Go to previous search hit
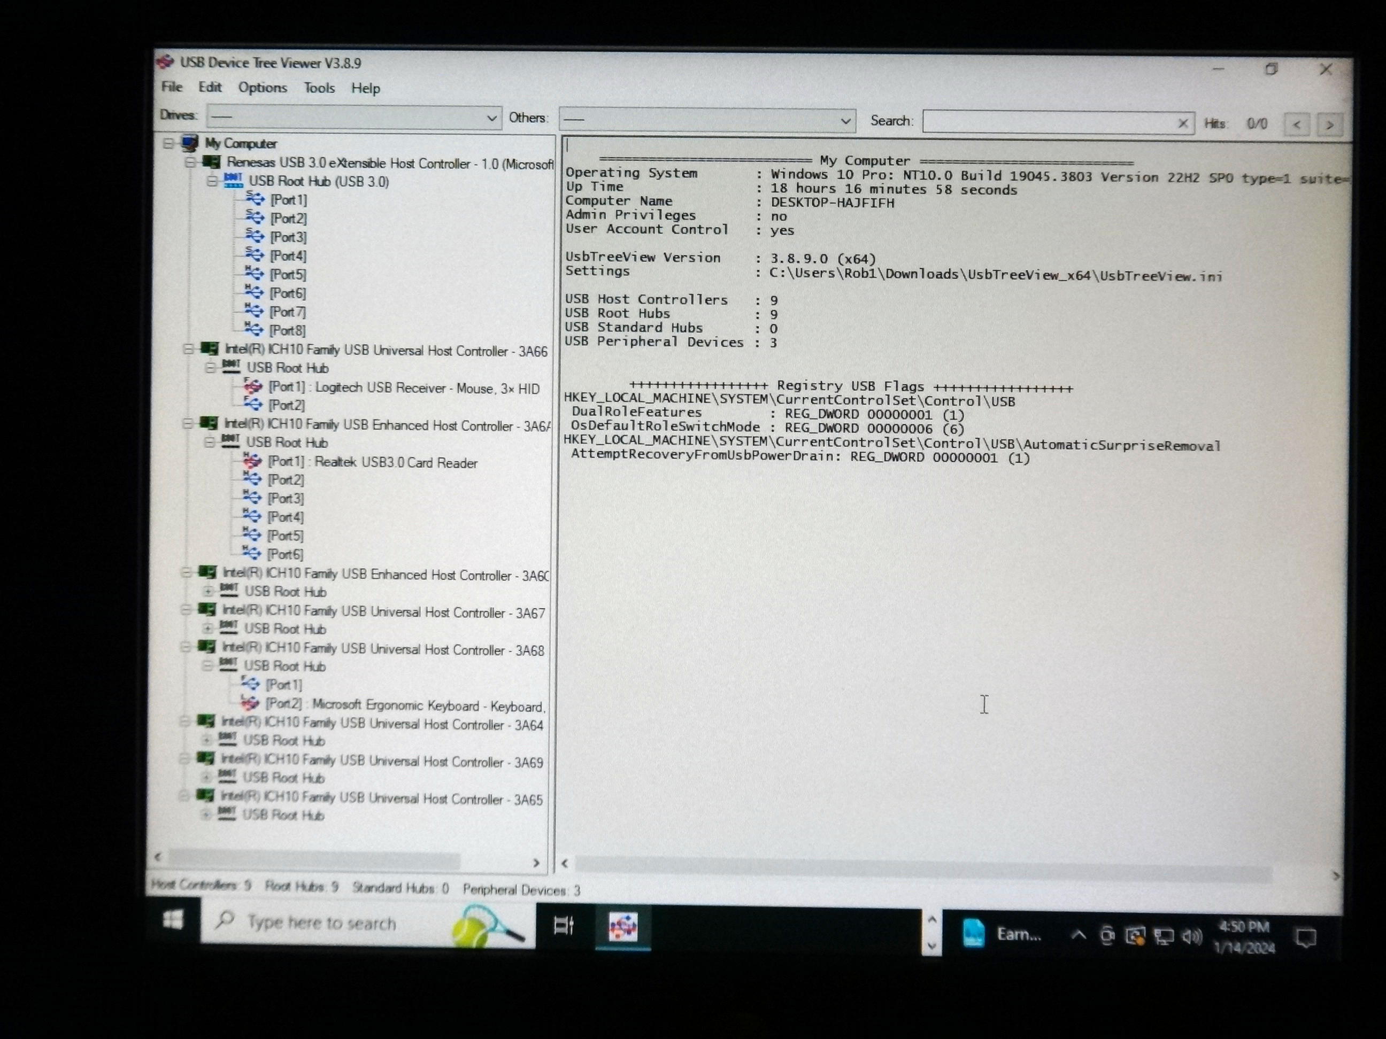Image resolution: width=1386 pixels, height=1039 pixels. (x=1297, y=125)
